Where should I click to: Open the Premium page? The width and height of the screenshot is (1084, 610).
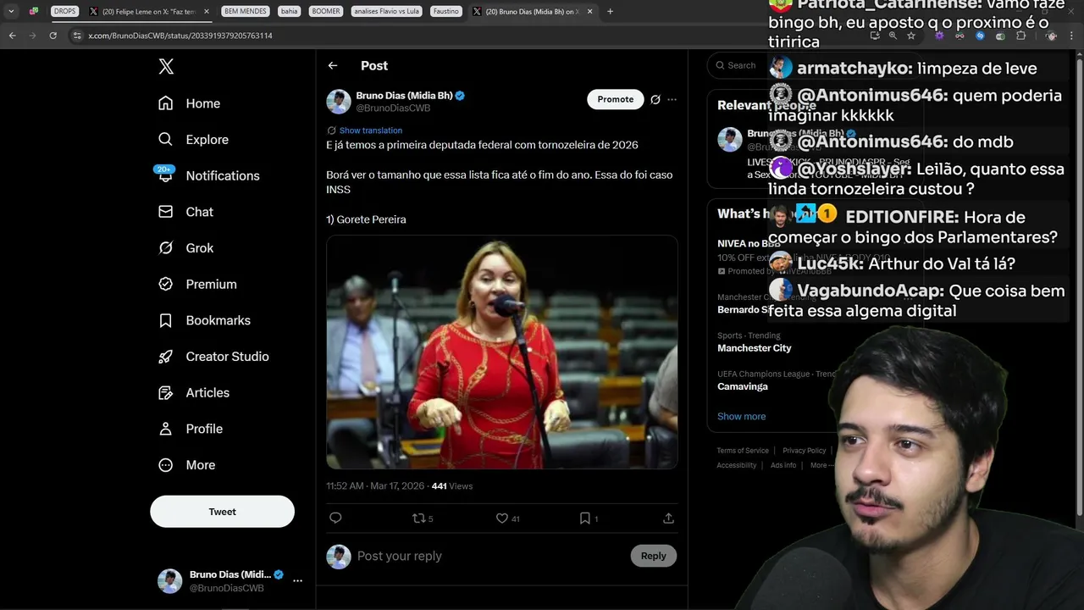pyautogui.click(x=197, y=284)
